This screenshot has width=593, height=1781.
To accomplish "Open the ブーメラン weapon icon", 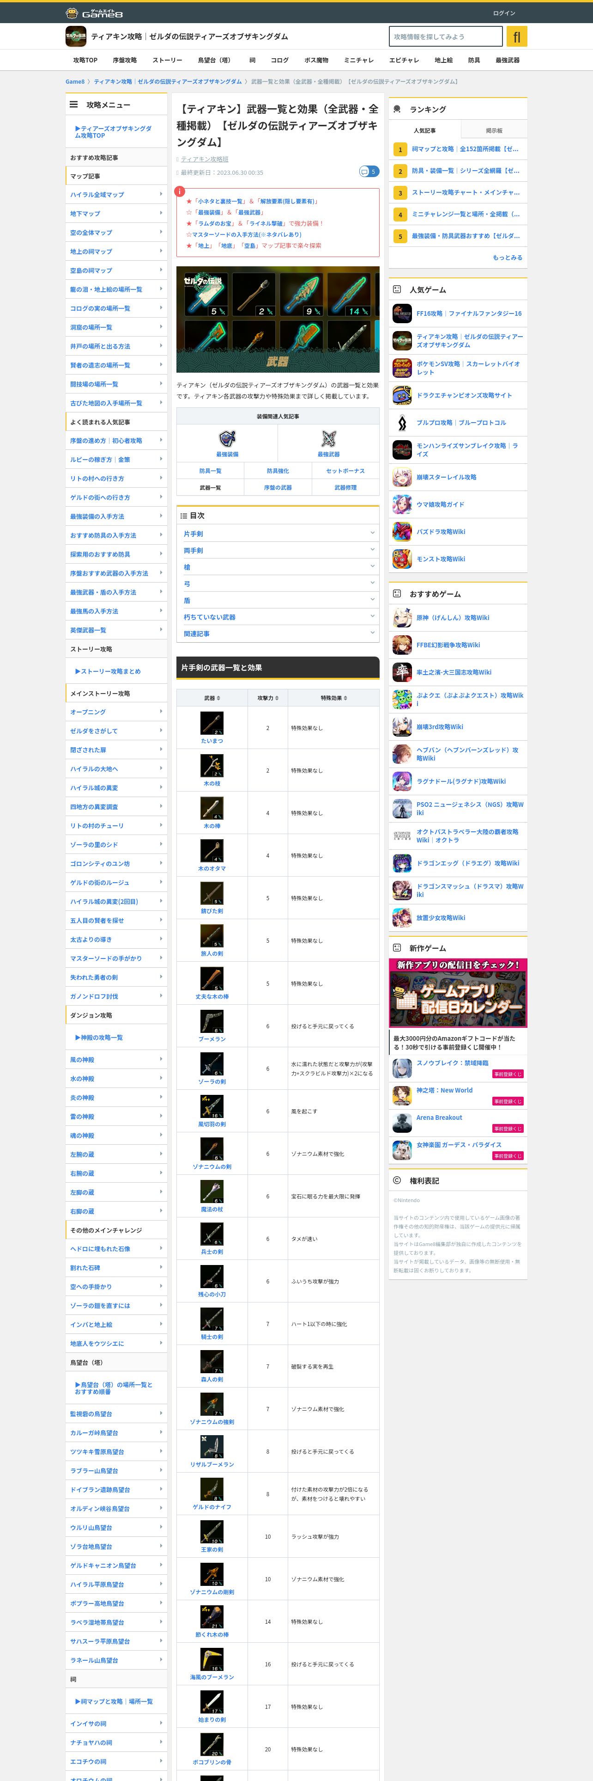I will click(x=212, y=1021).
